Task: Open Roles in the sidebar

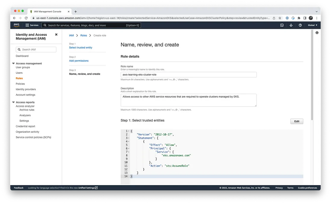Action: (19, 78)
